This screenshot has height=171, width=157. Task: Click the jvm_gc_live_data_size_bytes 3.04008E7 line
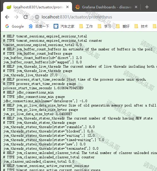click(x=38, y=114)
